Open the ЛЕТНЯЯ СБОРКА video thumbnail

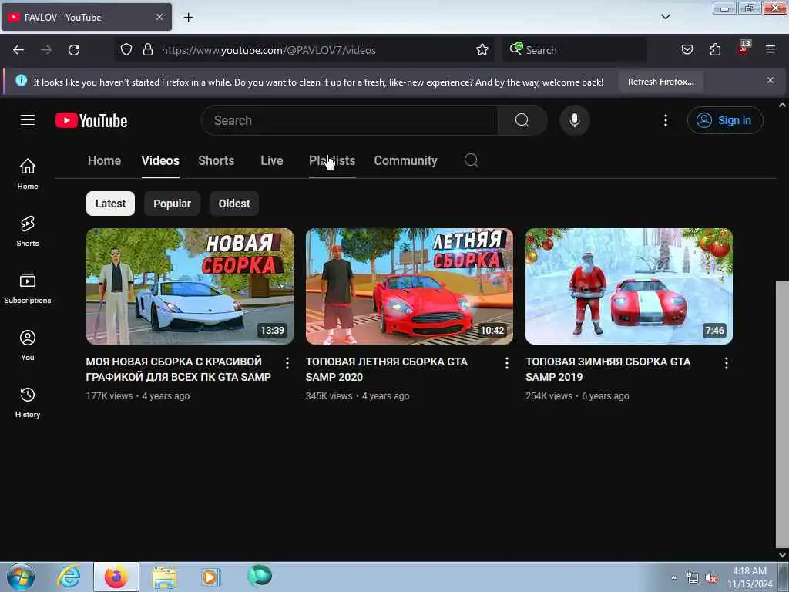410,287
